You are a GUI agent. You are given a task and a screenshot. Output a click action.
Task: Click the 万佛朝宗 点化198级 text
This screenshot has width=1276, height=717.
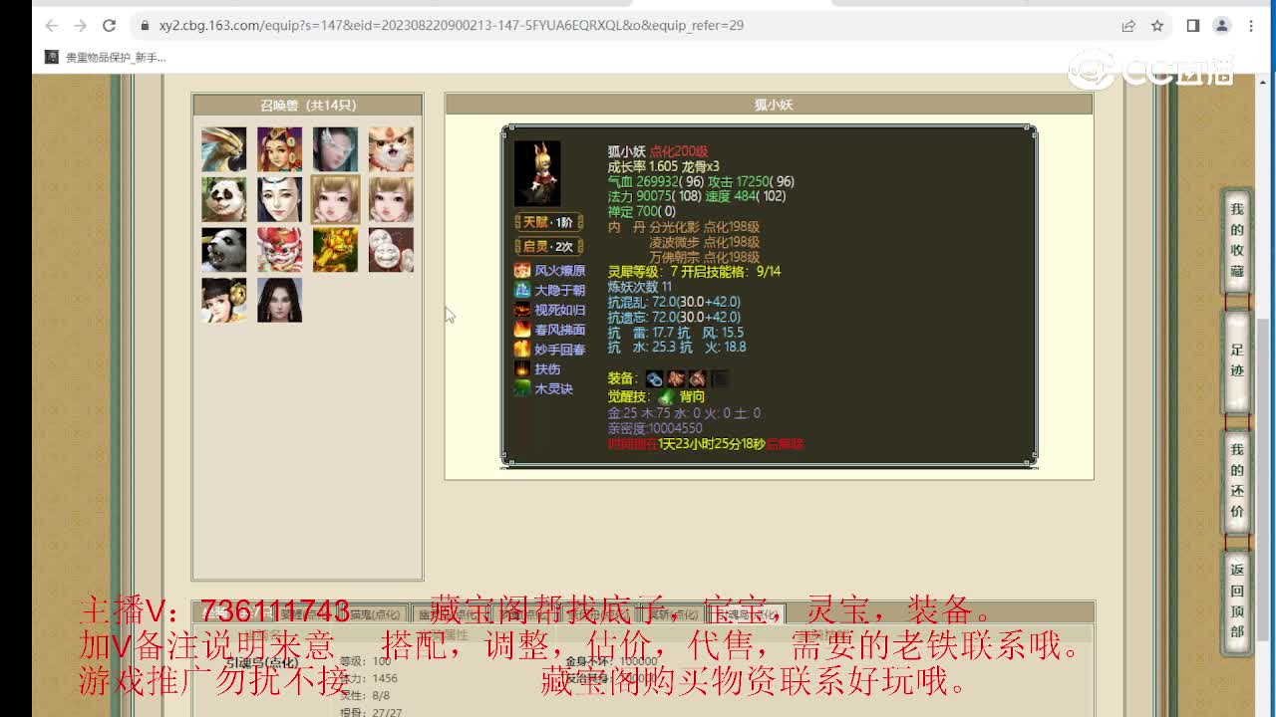coord(704,257)
